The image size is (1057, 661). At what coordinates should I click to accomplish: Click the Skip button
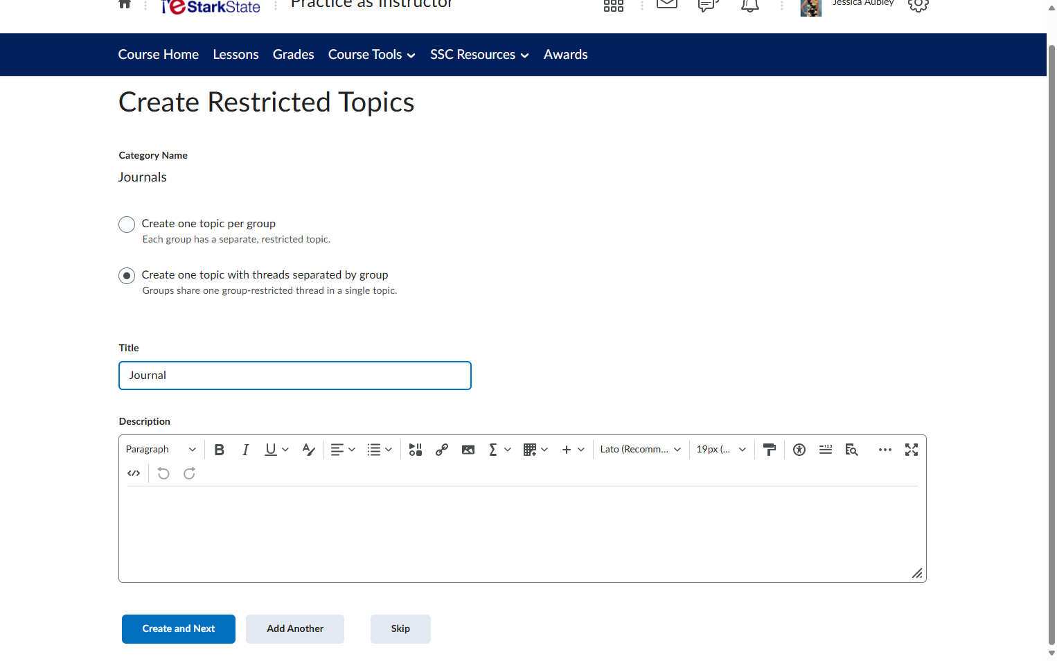click(x=400, y=629)
